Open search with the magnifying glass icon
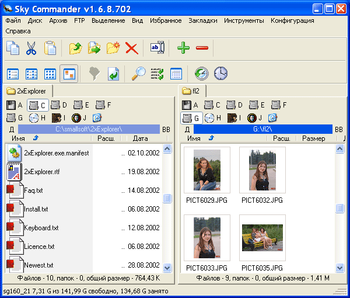The image size is (350, 298). tap(138, 73)
